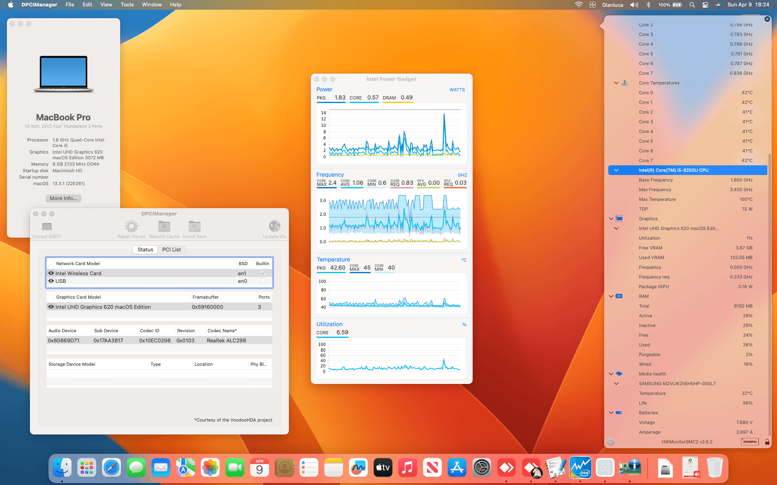Uncheck the Builtin checkbox for Intel Wireless Card

click(x=263, y=273)
